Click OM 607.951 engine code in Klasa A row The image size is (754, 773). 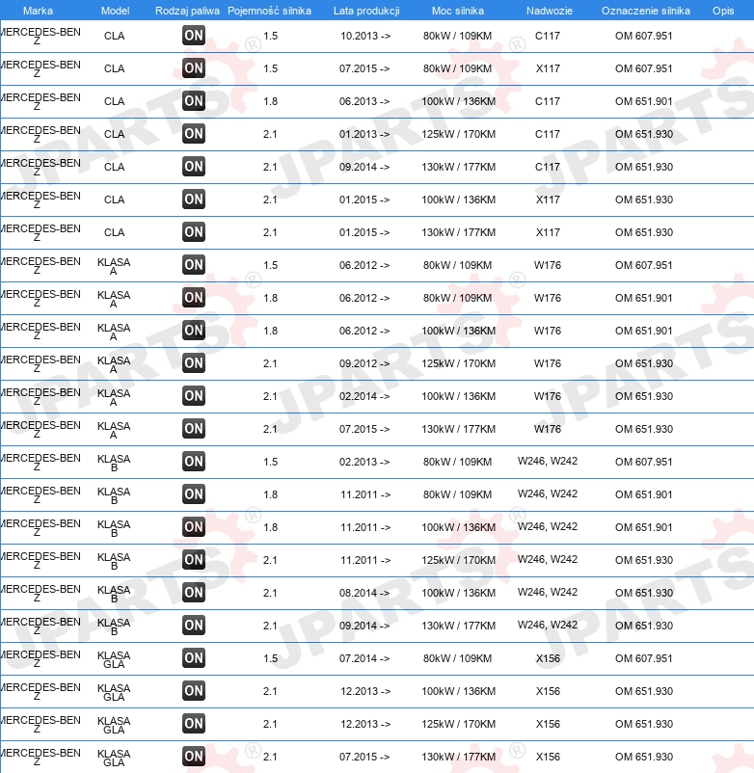tap(643, 265)
